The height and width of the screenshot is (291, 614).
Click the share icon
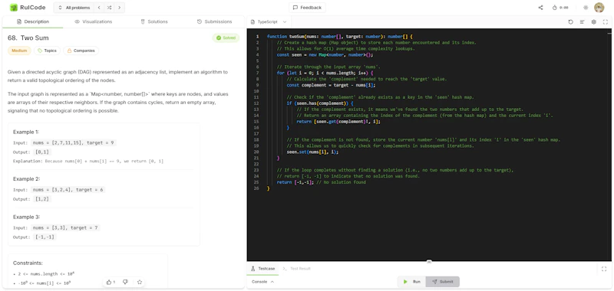point(540,8)
